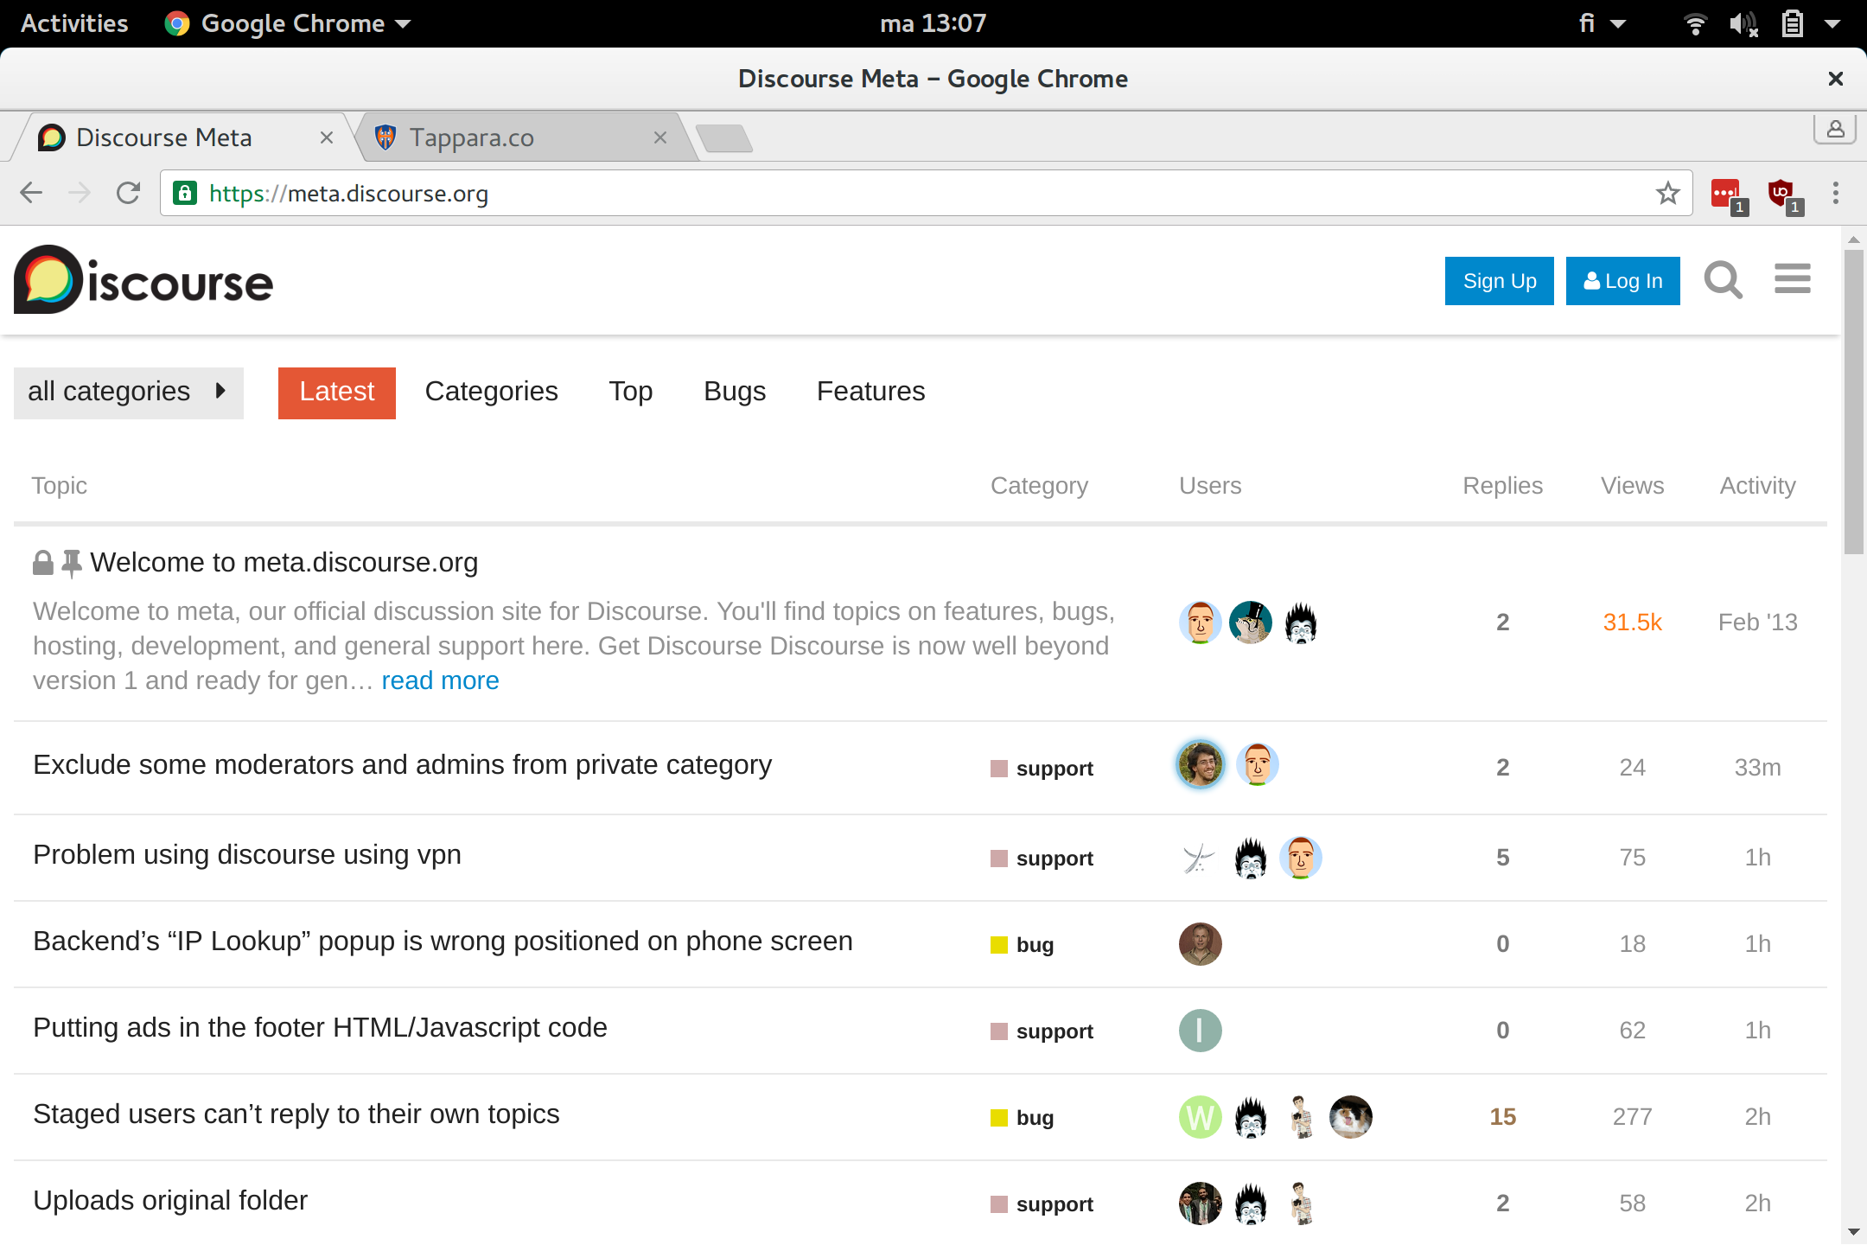Click the bookmark star in address bar
Image resolution: width=1867 pixels, height=1245 pixels.
pyautogui.click(x=1667, y=193)
